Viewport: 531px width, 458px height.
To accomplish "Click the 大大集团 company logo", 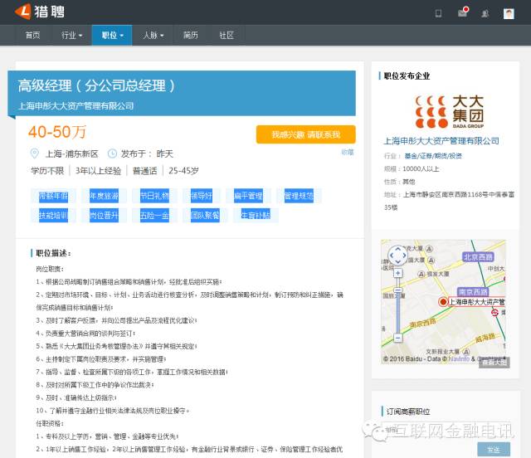I will tap(450, 112).
